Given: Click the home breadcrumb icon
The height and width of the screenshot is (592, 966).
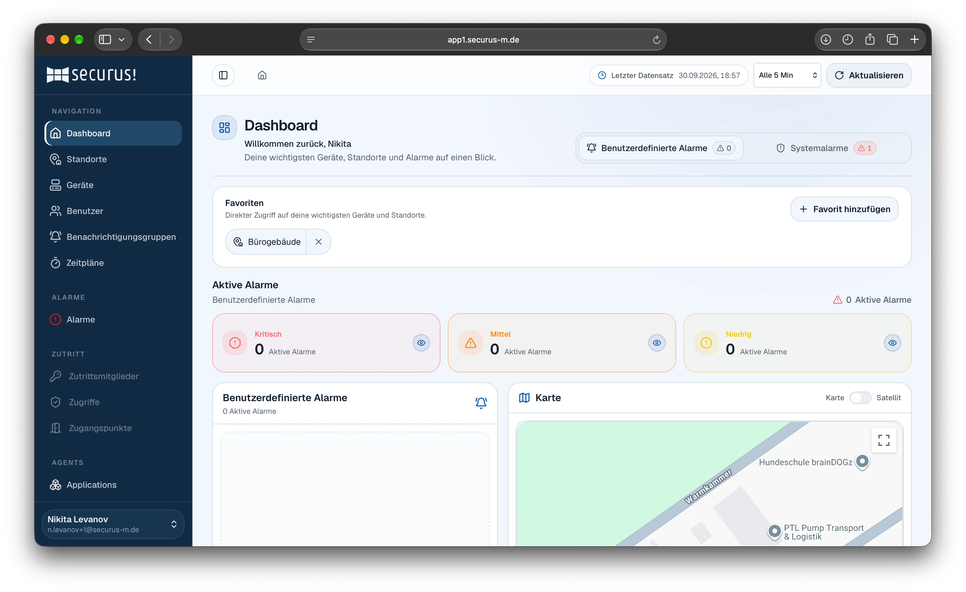Looking at the screenshot, I should coord(262,75).
